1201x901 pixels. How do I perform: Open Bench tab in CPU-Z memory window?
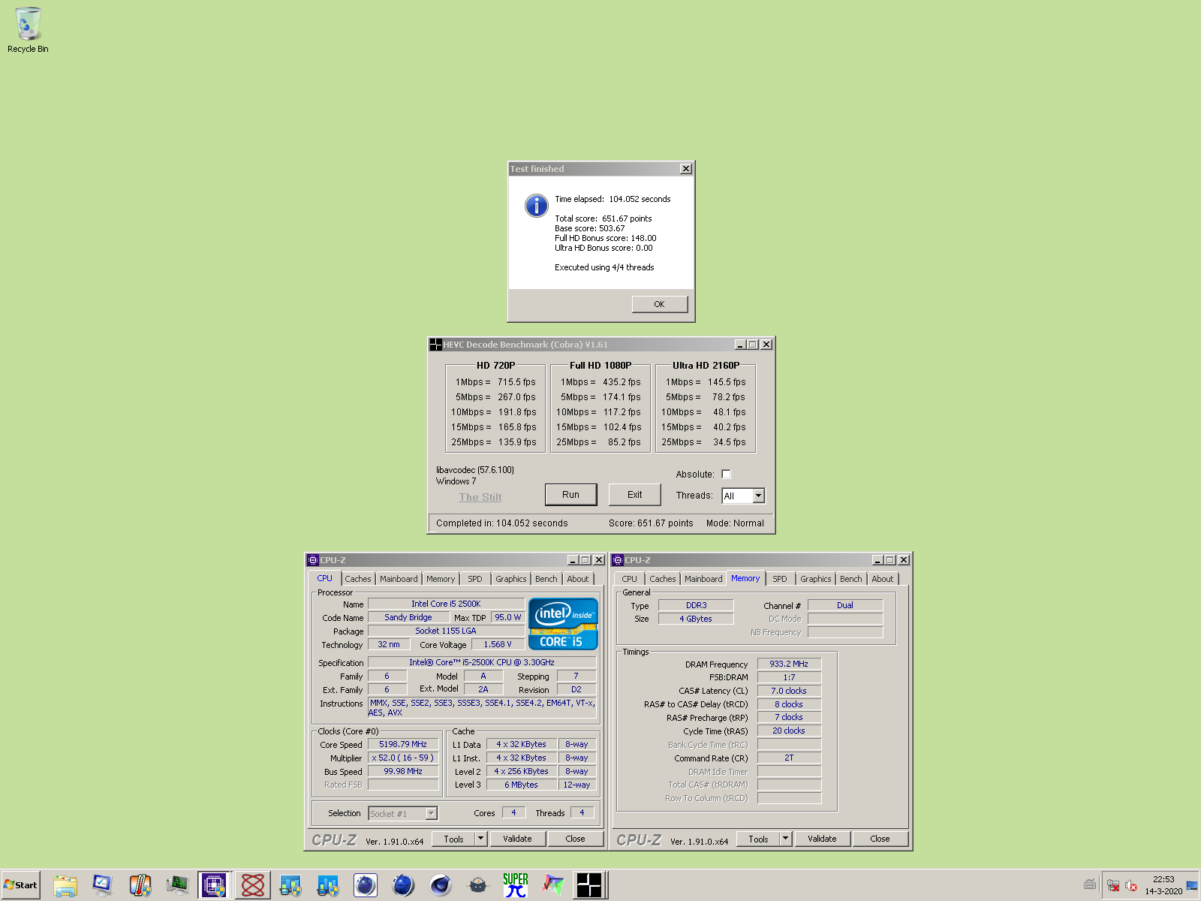click(x=851, y=579)
